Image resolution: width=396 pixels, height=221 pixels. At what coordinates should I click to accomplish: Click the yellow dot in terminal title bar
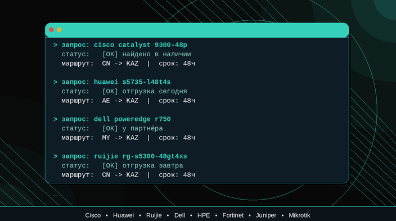[x=59, y=30]
